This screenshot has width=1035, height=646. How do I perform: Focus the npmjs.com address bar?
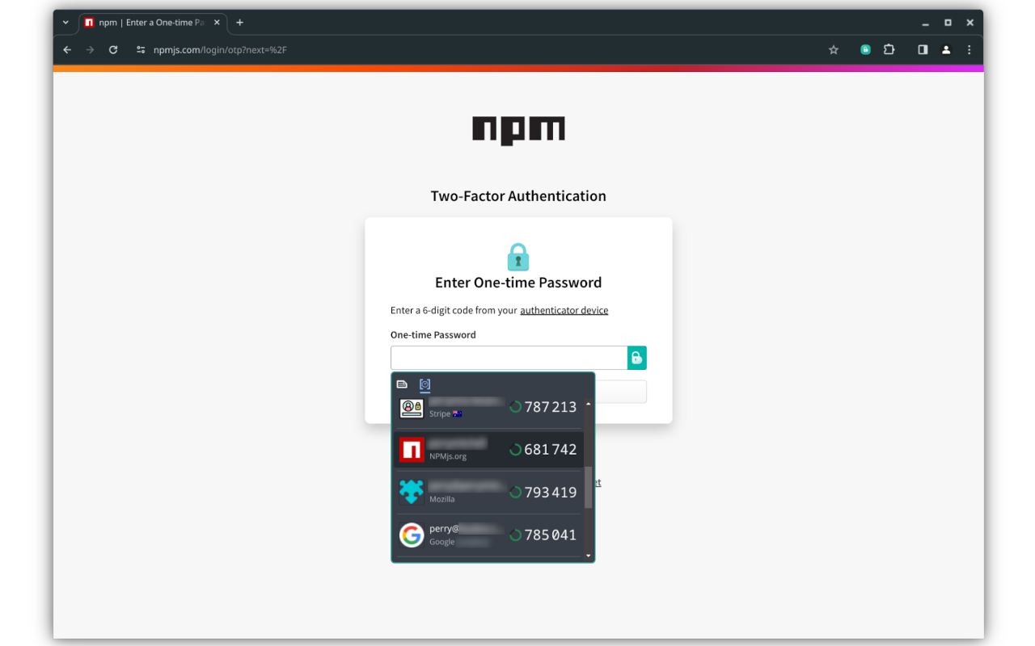point(485,50)
